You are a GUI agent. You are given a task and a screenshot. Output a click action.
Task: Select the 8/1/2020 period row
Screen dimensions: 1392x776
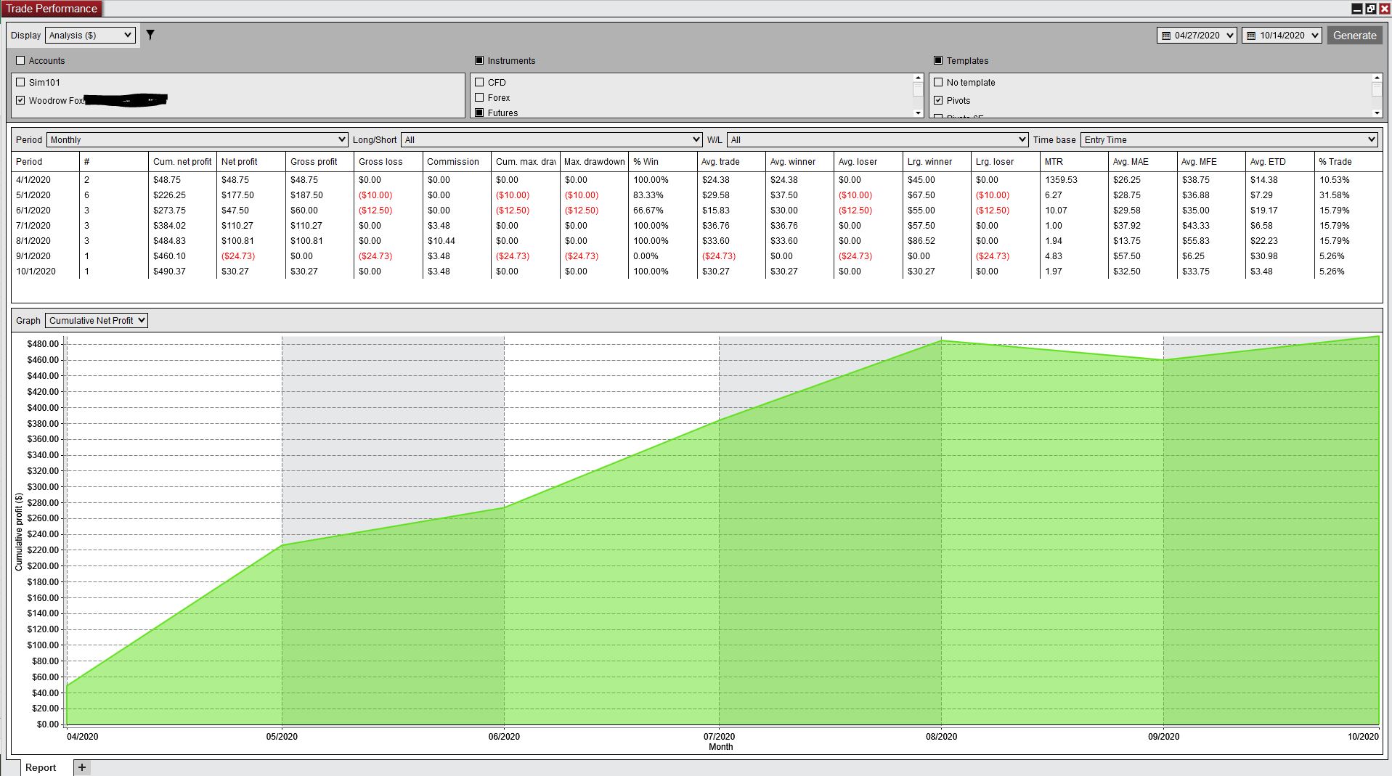point(696,240)
